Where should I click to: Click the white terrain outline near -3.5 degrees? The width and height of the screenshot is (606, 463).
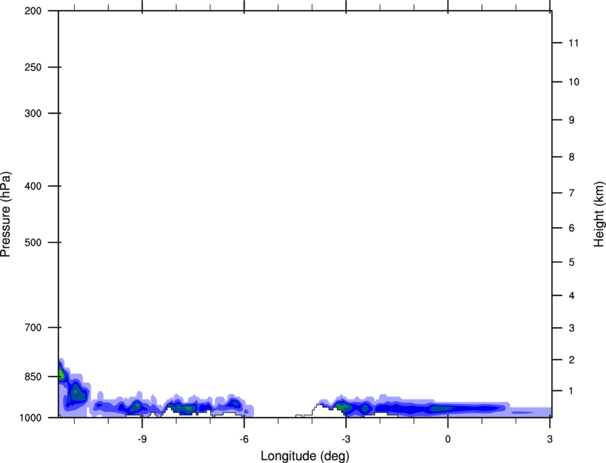coord(324,410)
